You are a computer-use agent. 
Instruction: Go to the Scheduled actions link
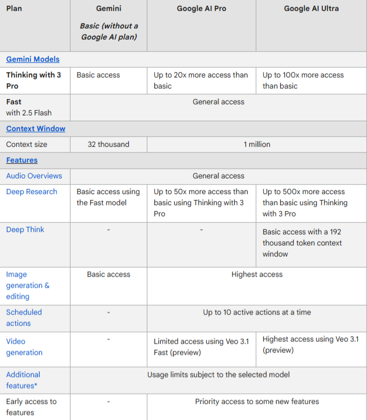pyautogui.click(x=24, y=317)
